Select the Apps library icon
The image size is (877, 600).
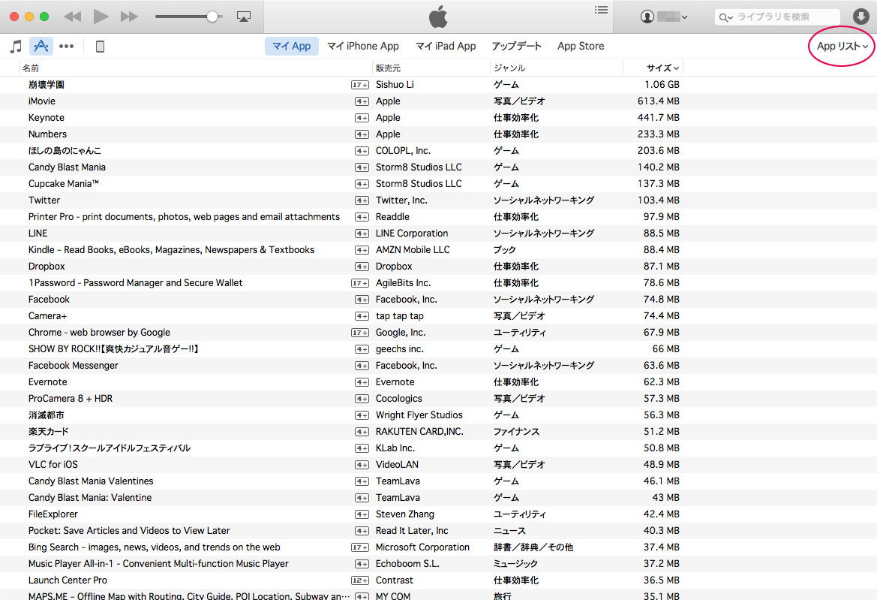[x=41, y=46]
